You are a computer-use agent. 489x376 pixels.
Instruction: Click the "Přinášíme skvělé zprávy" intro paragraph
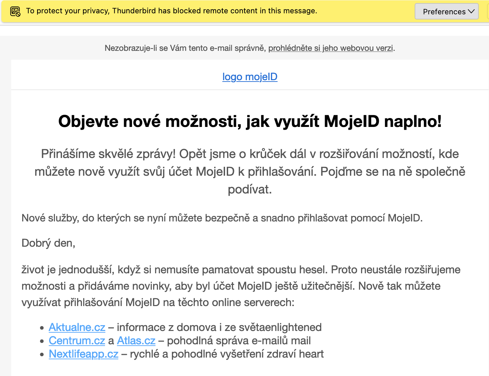[x=250, y=171]
